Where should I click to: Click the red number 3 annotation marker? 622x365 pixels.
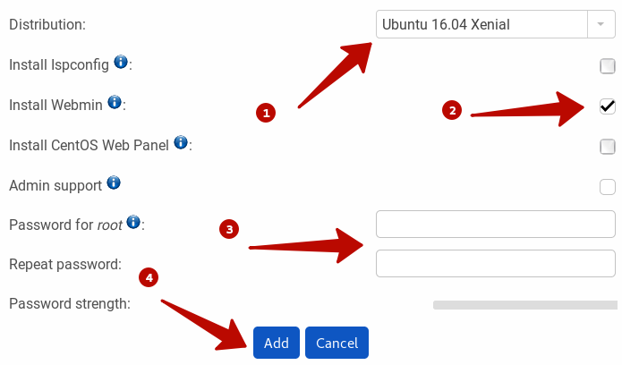(x=229, y=229)
